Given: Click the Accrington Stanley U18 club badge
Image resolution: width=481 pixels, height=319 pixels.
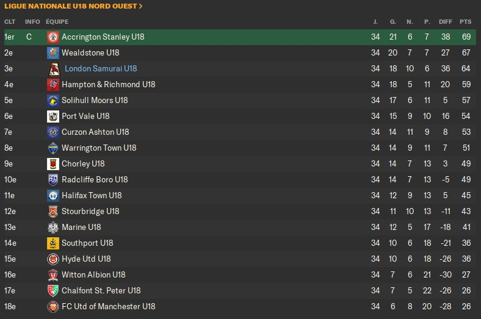Looking at the screenshot, I should pos(53,37).
